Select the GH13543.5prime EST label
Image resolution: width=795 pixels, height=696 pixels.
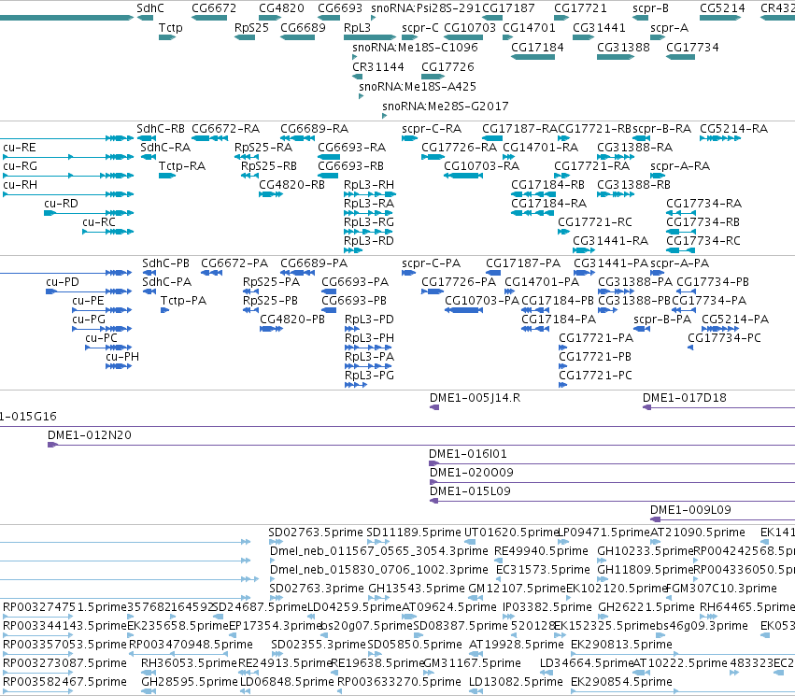click(x=417, y=589)
